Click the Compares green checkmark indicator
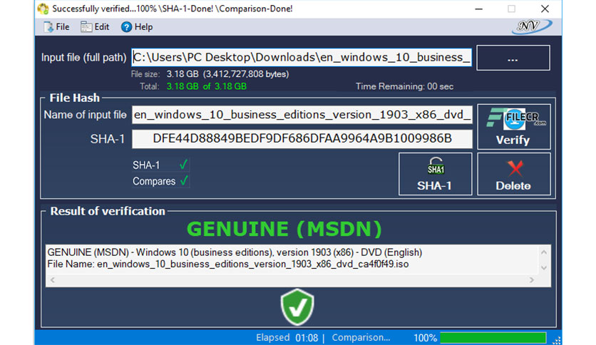This screenshot has height=345, width=596. pos(184,180)
